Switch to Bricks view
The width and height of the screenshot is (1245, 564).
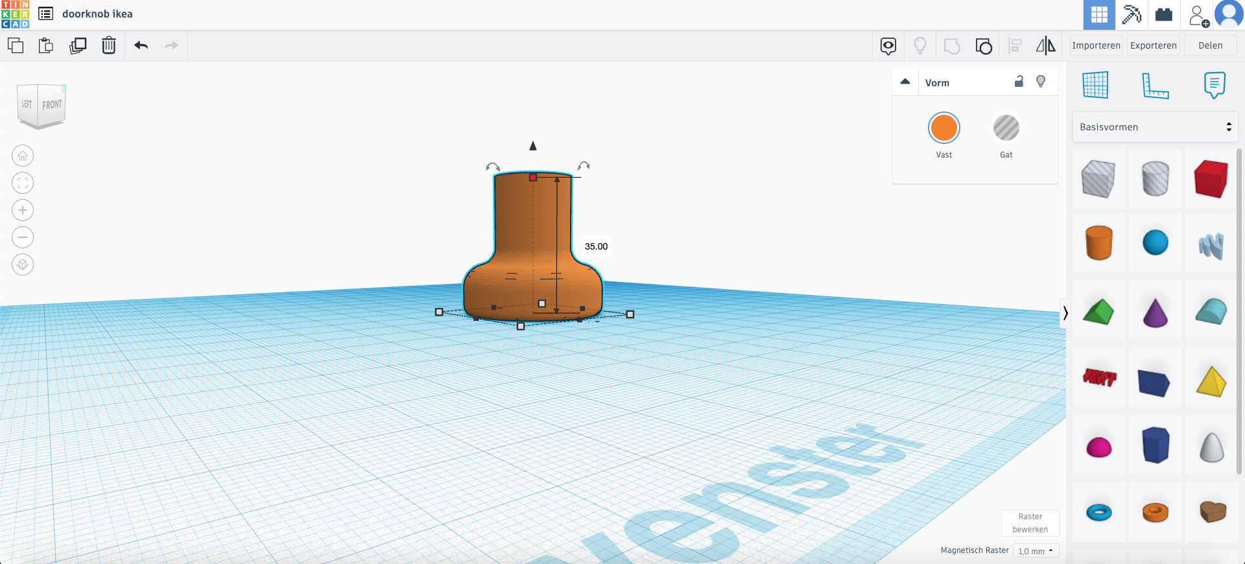point(1164,14)
